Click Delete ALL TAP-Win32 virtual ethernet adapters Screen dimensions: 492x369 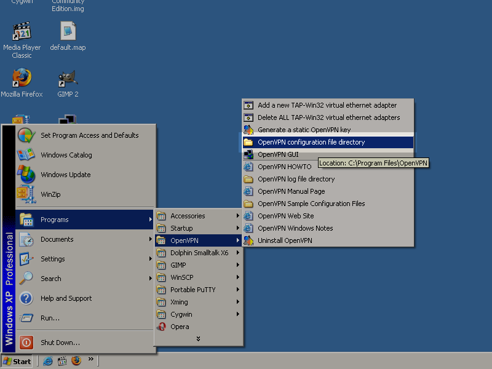(x=328, y=117)
